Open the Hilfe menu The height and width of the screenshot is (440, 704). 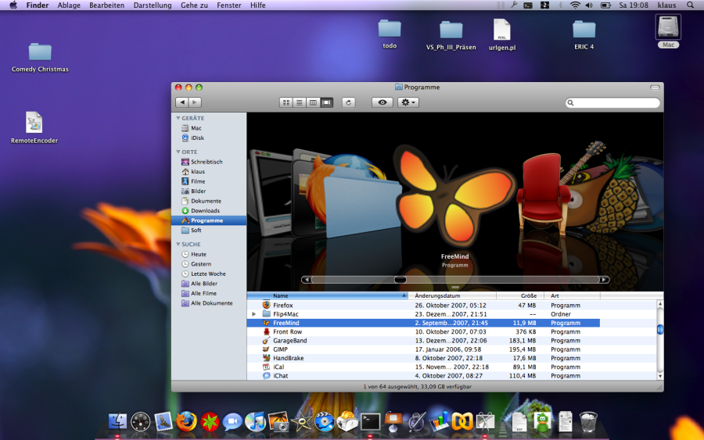257,5
